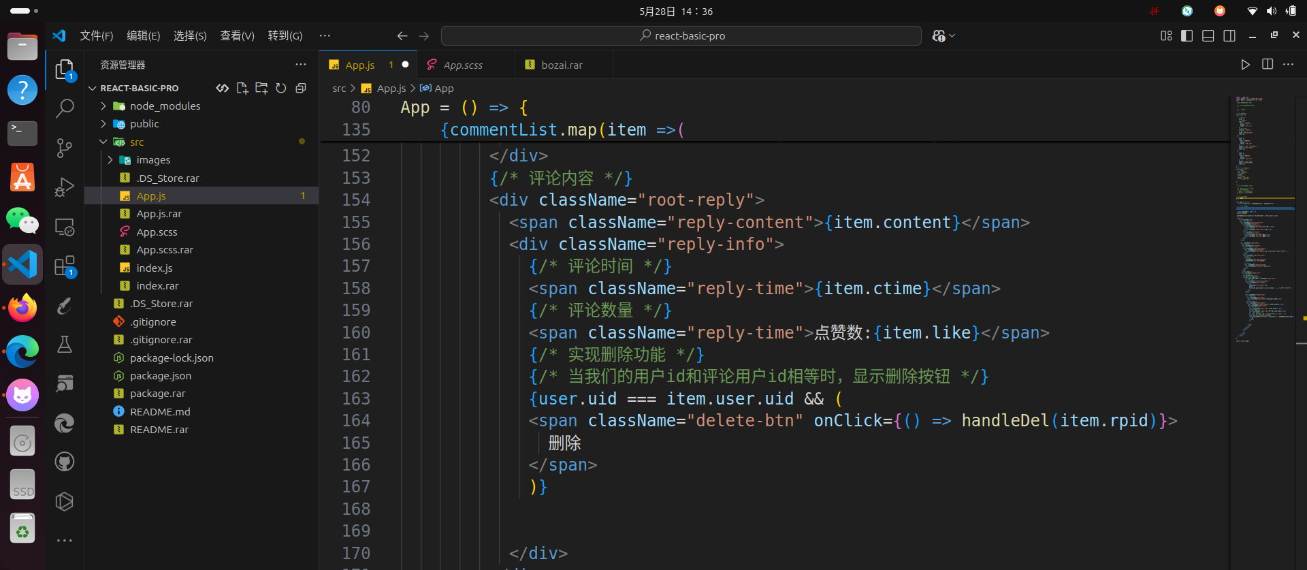Screen dimensions: 1307x570
Task: Toggle the primary side bar visibility
Action: 1187,36
